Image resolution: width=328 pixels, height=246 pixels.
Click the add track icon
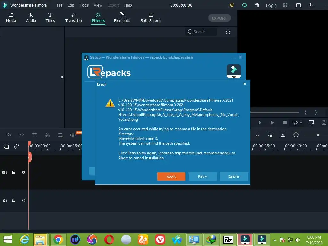point(6,146)
